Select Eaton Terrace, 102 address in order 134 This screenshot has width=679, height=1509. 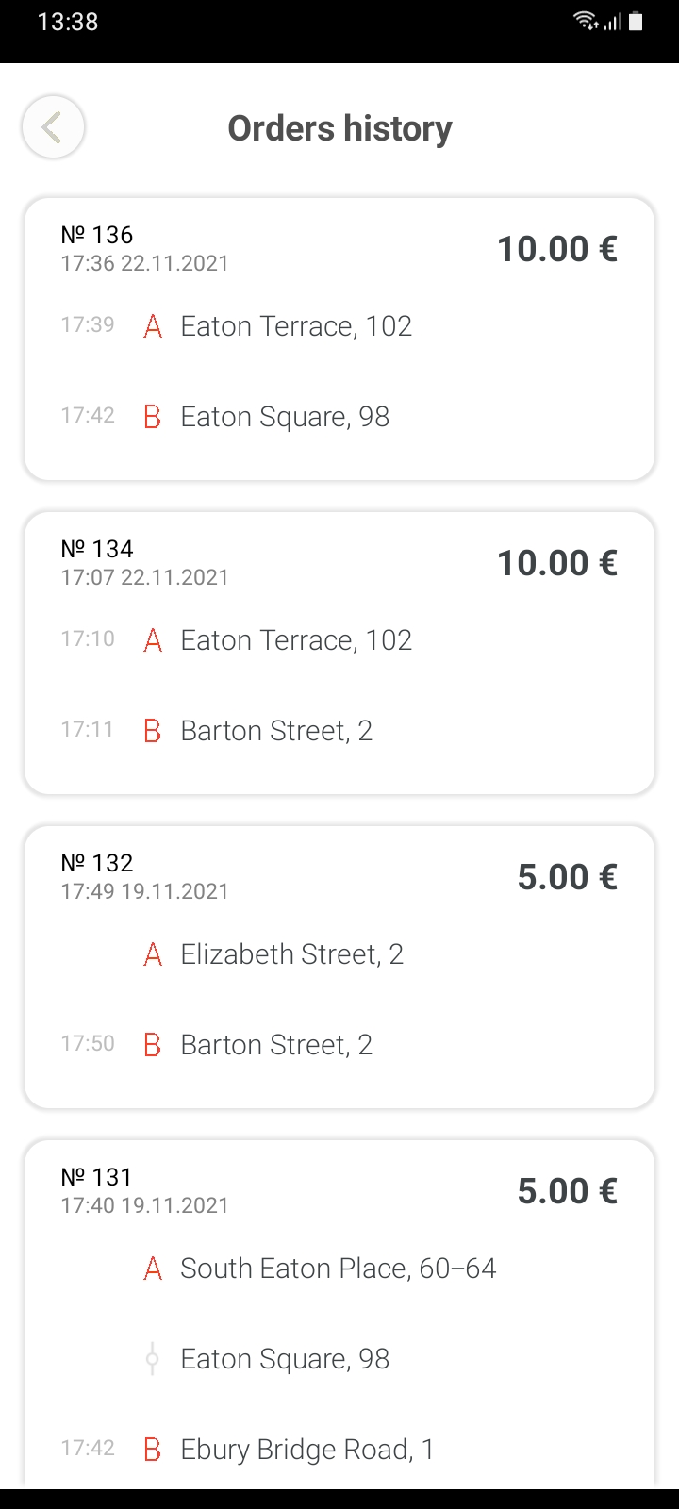[296, 640]
